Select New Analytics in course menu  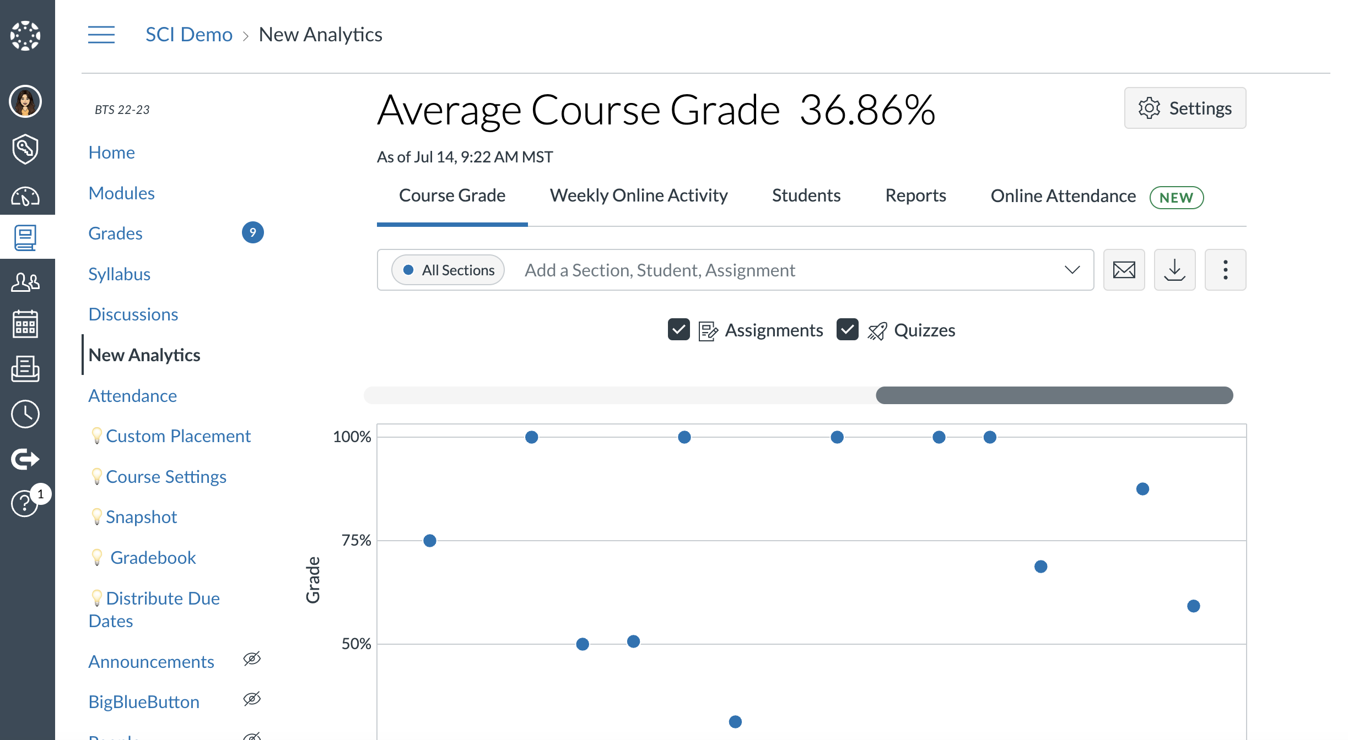(144, 355)
